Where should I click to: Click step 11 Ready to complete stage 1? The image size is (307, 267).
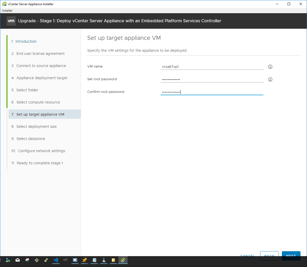pyautogui.click(x=37, y=163)
